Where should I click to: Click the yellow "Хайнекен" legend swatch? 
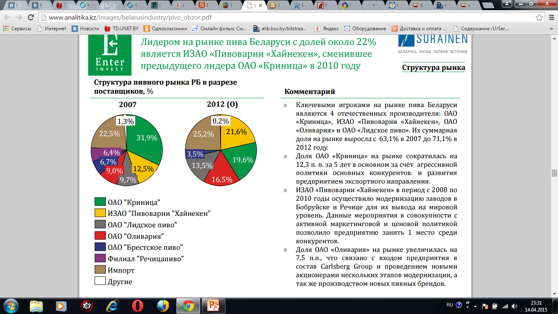tap(100, 213)
